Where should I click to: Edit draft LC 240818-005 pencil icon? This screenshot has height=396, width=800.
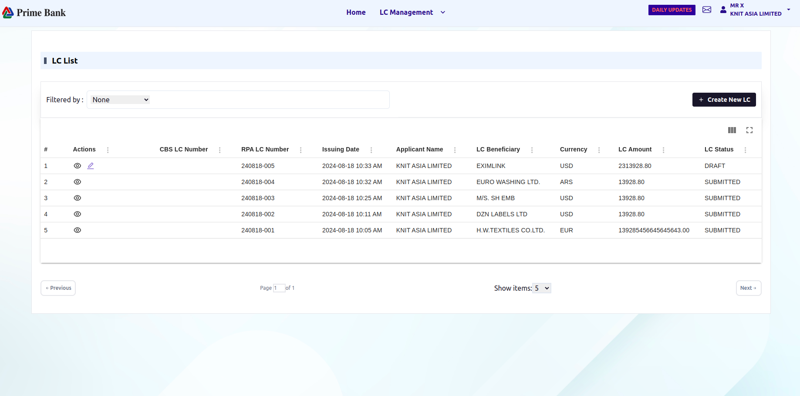[91, 166]
